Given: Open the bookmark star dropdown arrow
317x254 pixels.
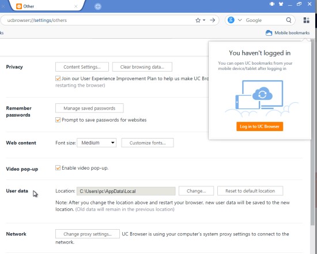Looking at the screenshot, I should pos(204,20).
